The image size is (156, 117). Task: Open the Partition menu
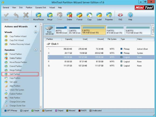(29, 8)
